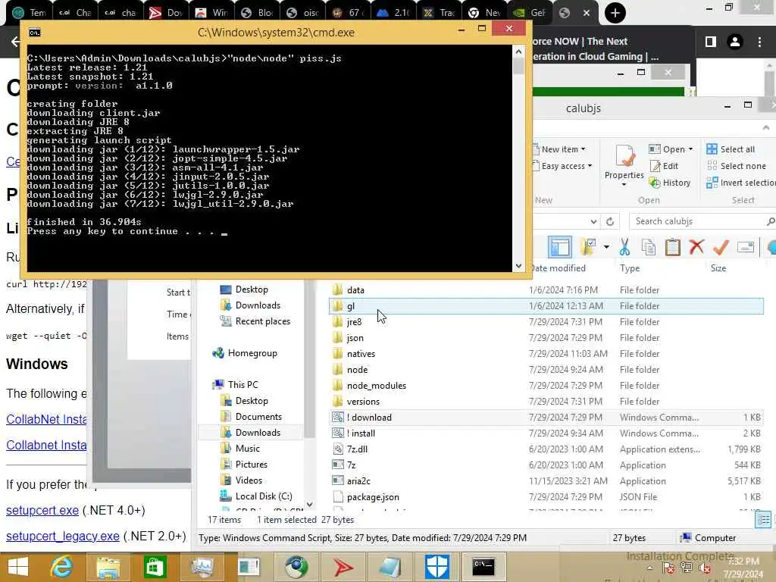This screenshot has width=776, height=582.
Task: Launch Internet Explorer from the taskbar
Action: [61, 566]
